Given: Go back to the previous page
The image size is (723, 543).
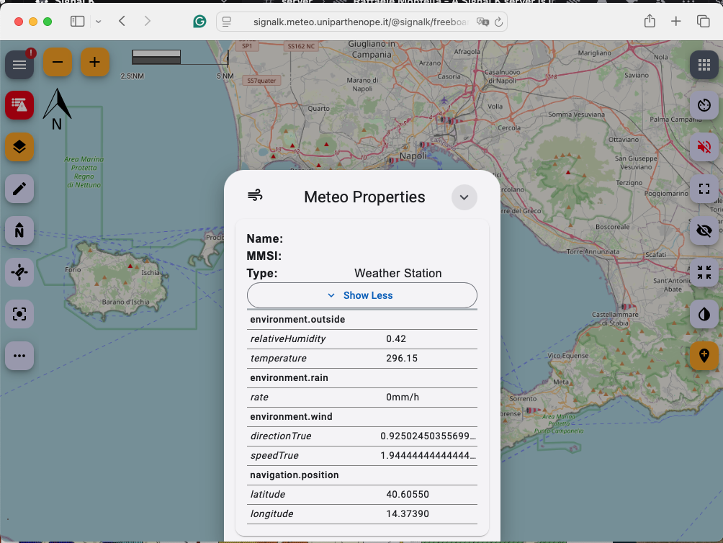Looking at the screenshot, I should (x=122, y=21).
